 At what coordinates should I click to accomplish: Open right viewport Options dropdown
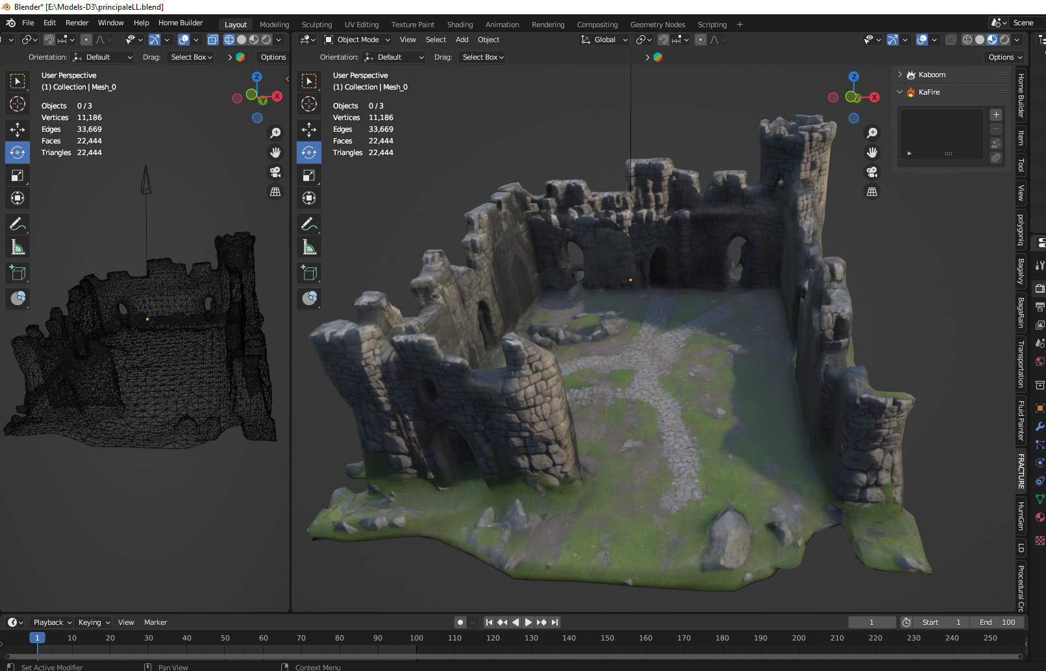[x=1005, y=57]
